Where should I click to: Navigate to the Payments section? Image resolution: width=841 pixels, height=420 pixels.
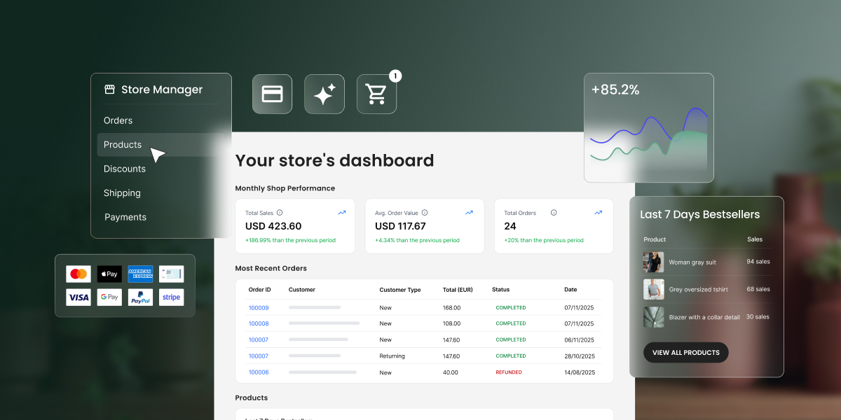point(125,217)
